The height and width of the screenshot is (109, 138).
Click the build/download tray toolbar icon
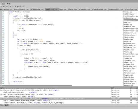[x=7, y=7]
